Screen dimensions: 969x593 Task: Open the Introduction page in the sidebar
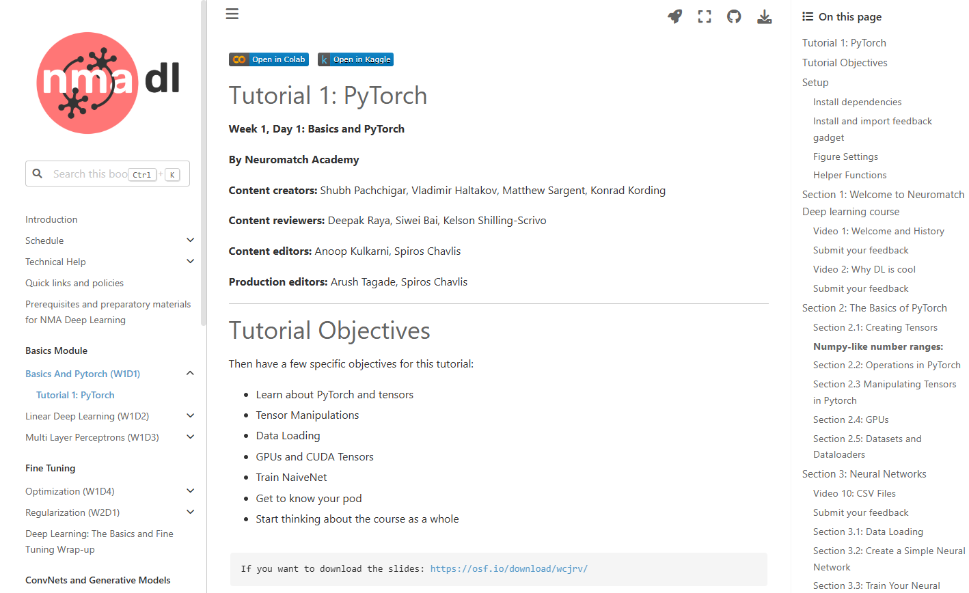point(51,219)
